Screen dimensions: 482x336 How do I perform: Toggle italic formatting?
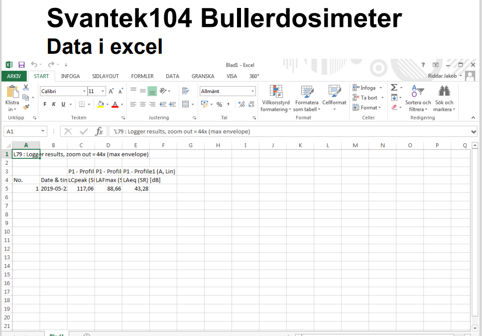click(x=54, y=104)
